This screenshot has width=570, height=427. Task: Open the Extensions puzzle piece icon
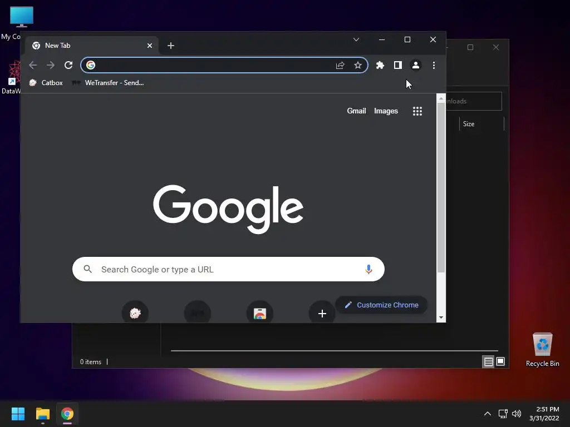click(380, 65)
